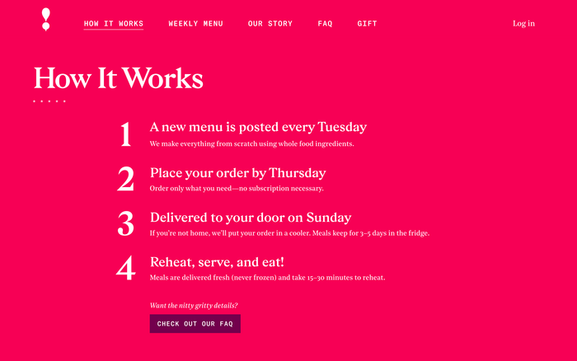
Task: Click the large number 2 step icon
Action: tap(125, 180)
